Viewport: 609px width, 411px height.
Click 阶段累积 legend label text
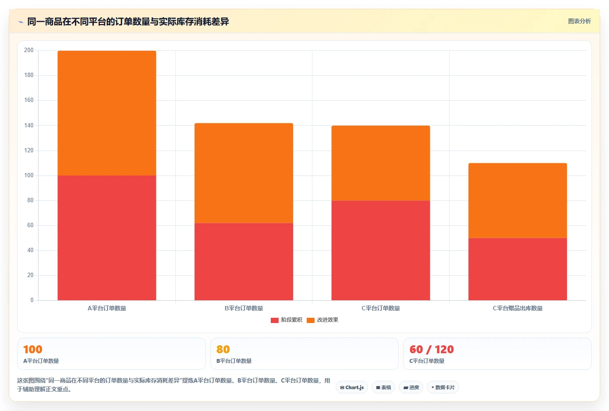pos(292,320)
